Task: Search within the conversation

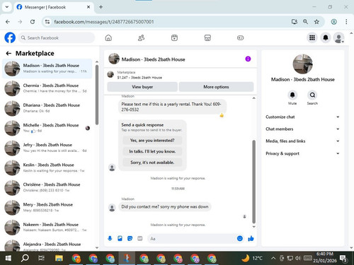Action: click(312, 95)
